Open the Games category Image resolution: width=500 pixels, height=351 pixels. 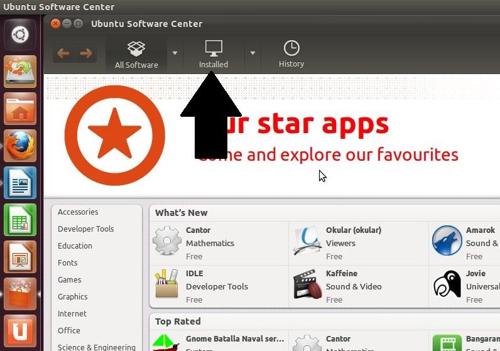[x=69, y=280]
